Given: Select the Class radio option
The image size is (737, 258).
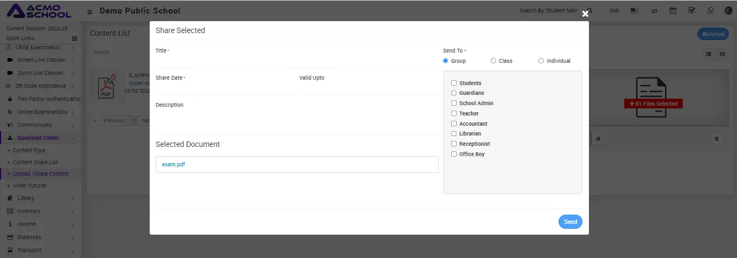Looking at the screenshot, I should click(494, 61).
